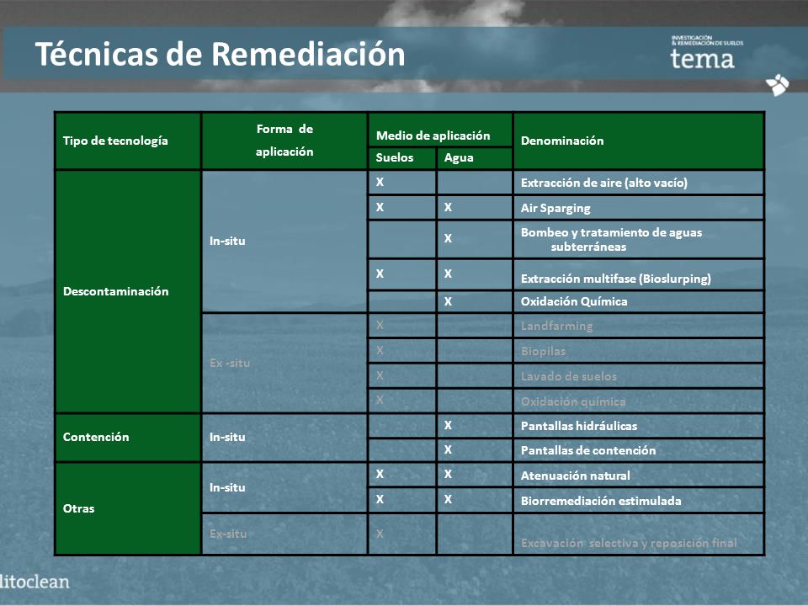The width and height of the screenshot is (808, 606).
Task: Click the Suelos X in the Air Sparging row
Action: tap(380, 207)
